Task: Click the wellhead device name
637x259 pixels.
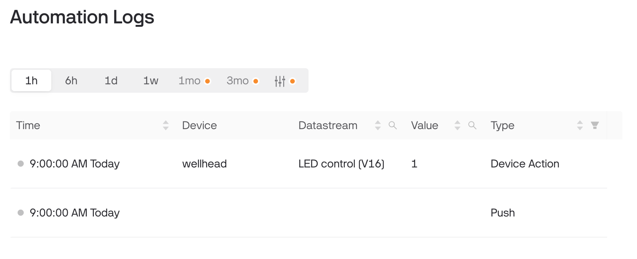Action: pos(204,164)
